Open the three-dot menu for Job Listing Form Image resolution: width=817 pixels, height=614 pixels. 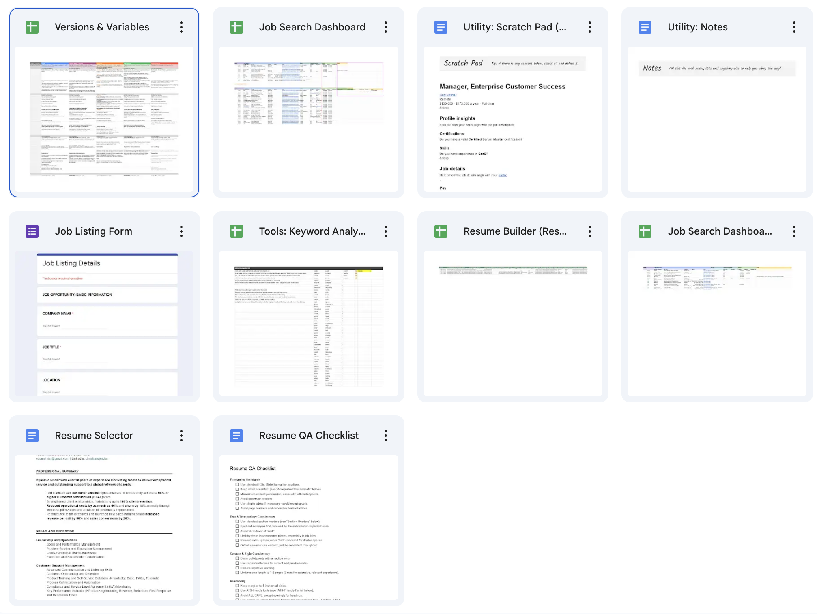181,231
